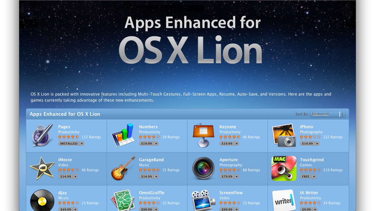Viewport: 375px width, 211px height.
Task: Expand the arrow beside Numbers $19.99 price
Action: [156, 144]
